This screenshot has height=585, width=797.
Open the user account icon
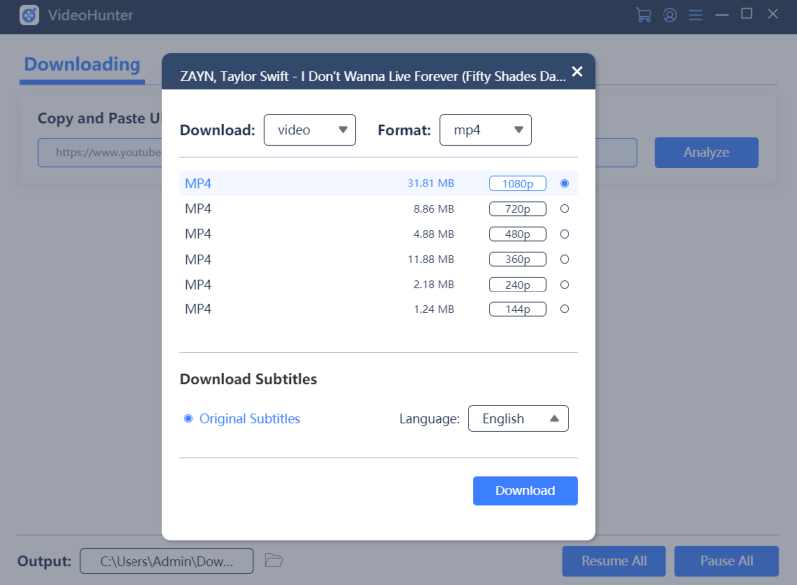(x=669, y=15)
